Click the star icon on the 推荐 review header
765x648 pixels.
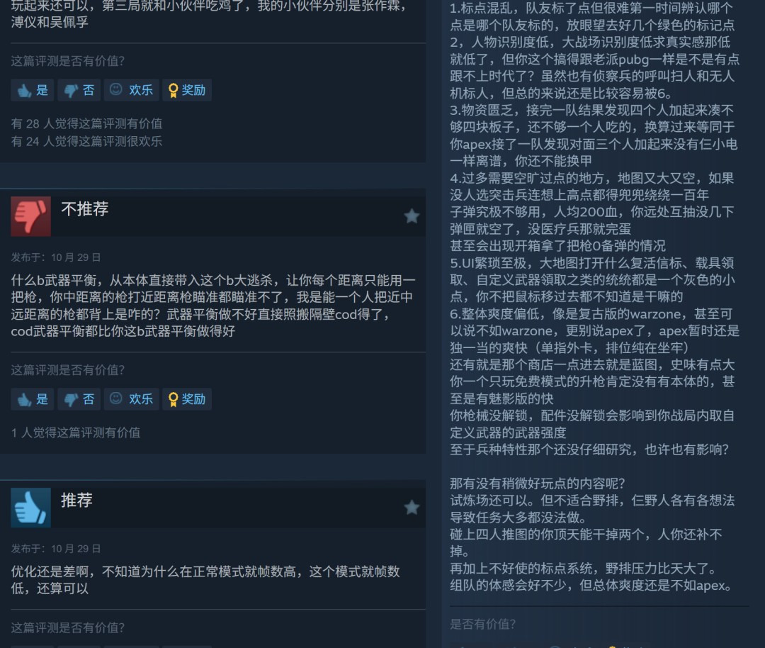coord(412,508)
